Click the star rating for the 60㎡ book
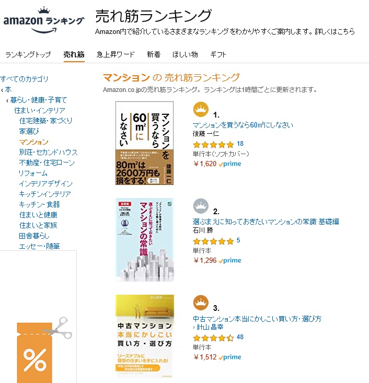 coord(213,144)
